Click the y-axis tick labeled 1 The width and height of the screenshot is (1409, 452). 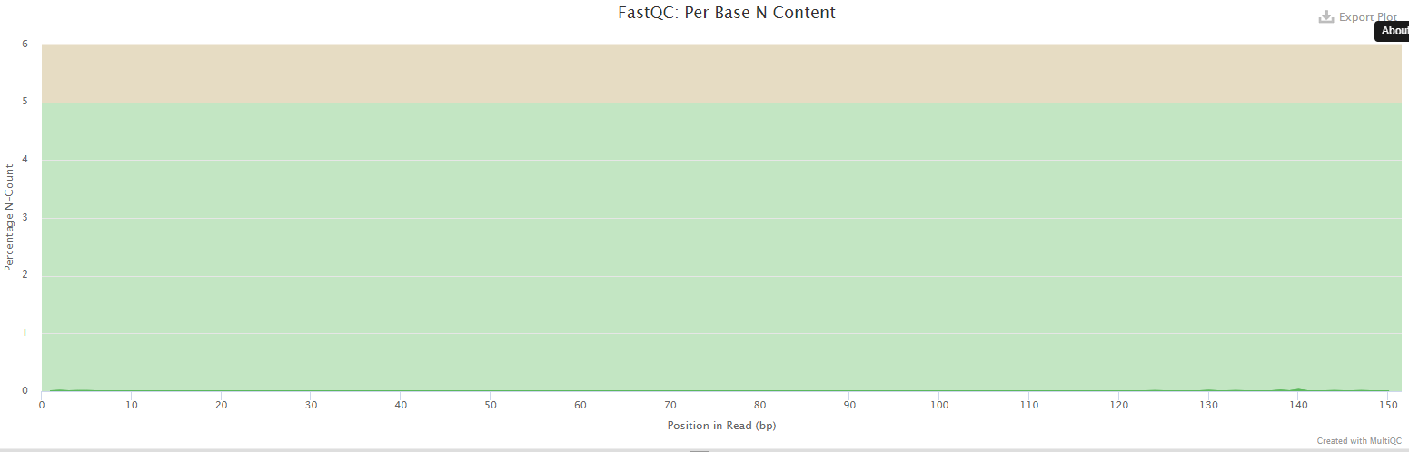coord(25,333)
